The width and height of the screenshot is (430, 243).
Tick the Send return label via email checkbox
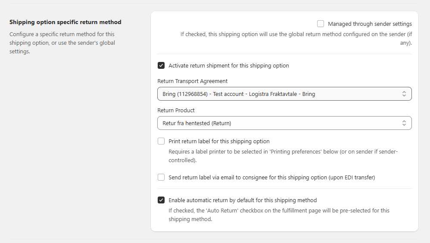click(161, 177)
